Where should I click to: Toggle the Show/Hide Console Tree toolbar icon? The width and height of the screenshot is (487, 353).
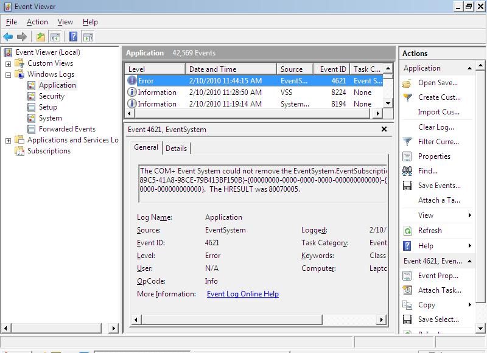[55, 37]
